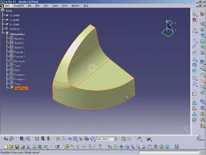
Task: Select the xy plane tree item
Action: pos(14,15)
